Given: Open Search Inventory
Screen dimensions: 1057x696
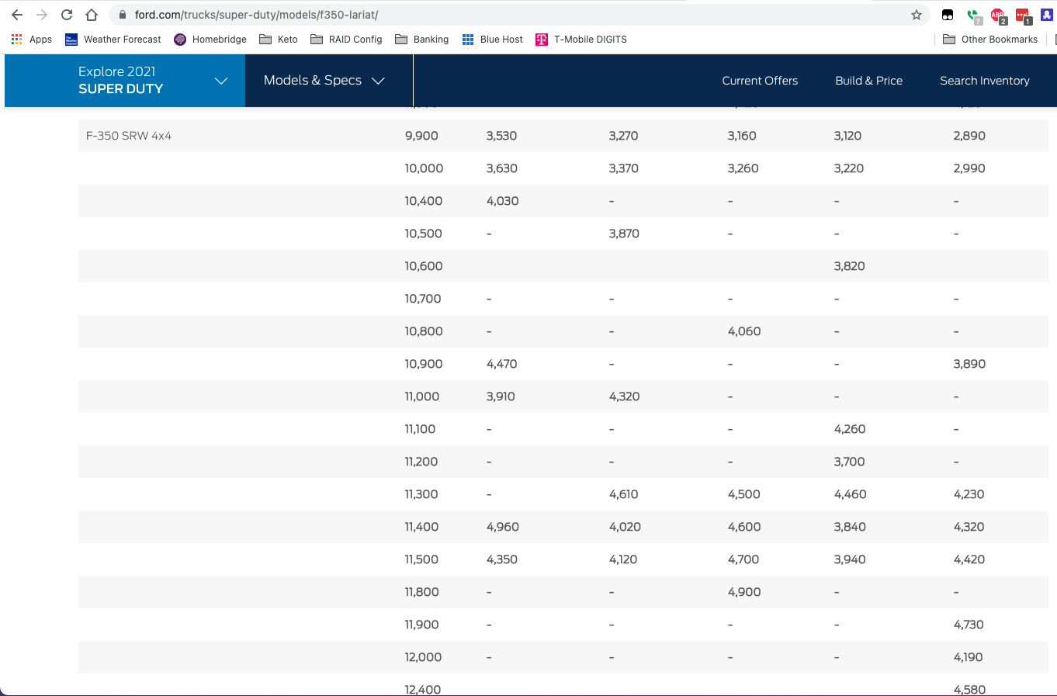Looking at the screenshot, I should click(985, 81).
